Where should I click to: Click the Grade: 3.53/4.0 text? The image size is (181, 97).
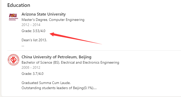pyautogui.click(x=33, y=31)
